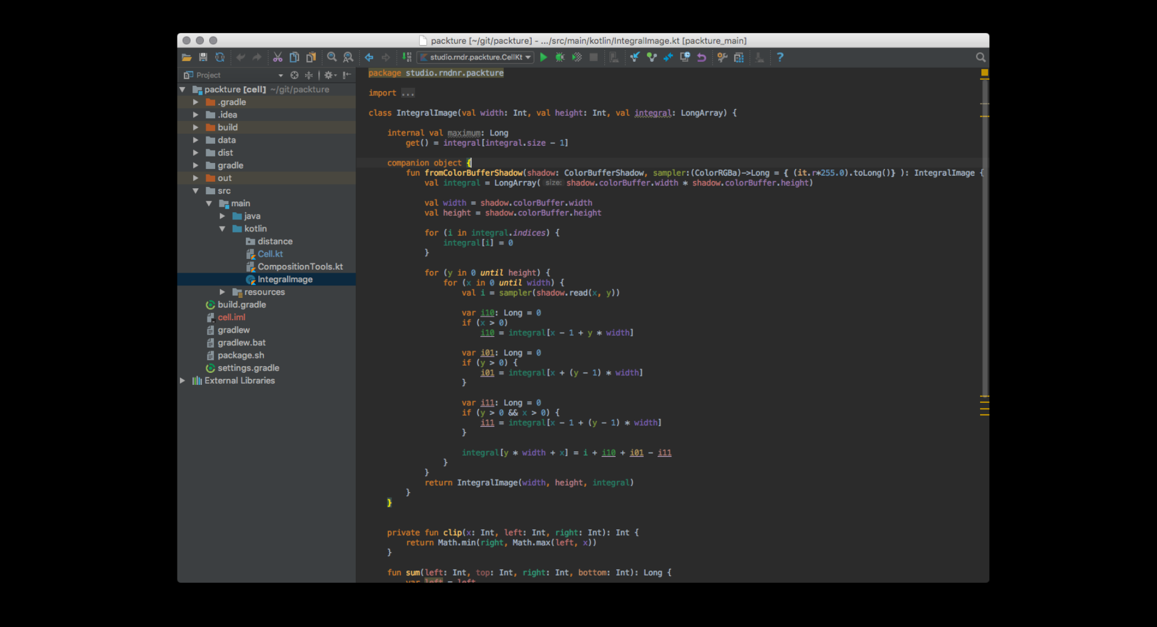
Task: Paste from clipboard via toolbar icon
Action: [x=311, y=57]
